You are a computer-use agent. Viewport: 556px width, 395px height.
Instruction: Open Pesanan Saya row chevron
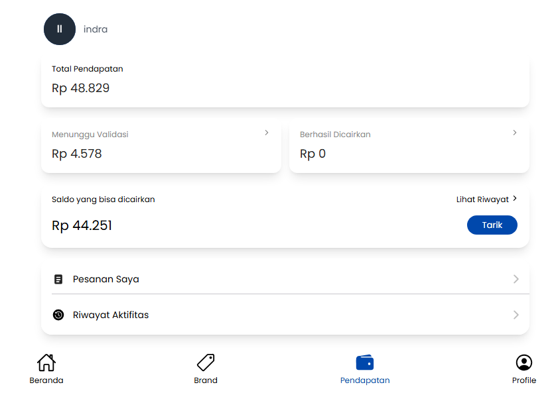click(516, 279)
